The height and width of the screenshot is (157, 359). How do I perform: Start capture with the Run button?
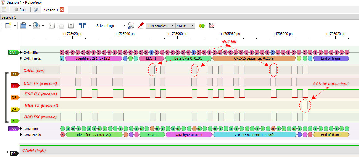pos(20,10)
